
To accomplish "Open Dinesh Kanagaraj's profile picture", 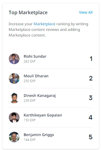I will click(14, 98).
